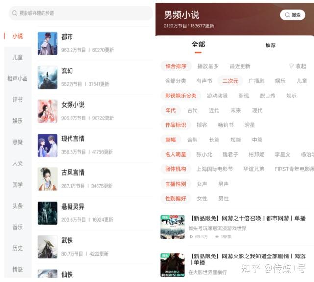This screenshot has width=314, height=282.
Task: Open the 古风言情 category title
Action: click(x=72, y=172)
